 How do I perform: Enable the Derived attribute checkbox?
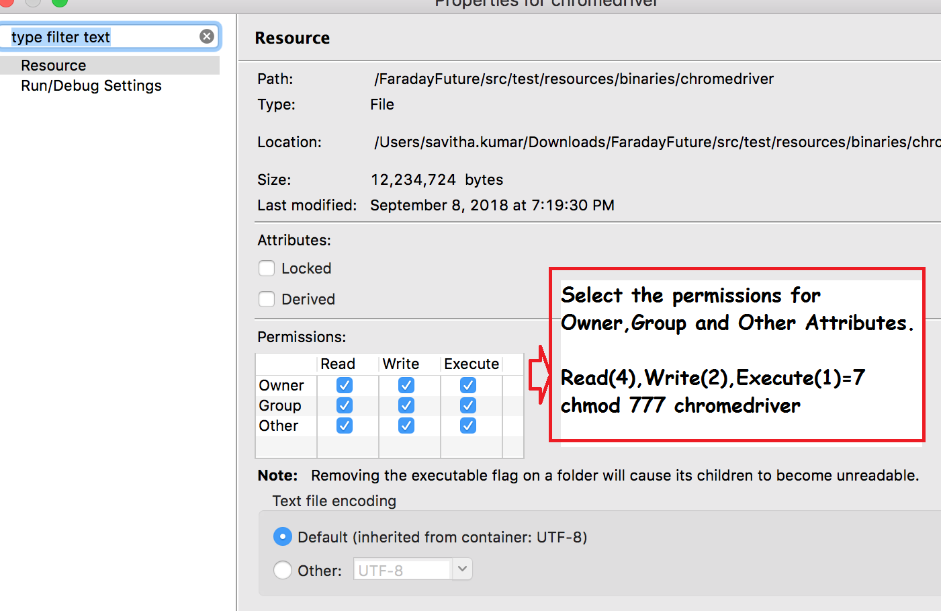[267, 299]
